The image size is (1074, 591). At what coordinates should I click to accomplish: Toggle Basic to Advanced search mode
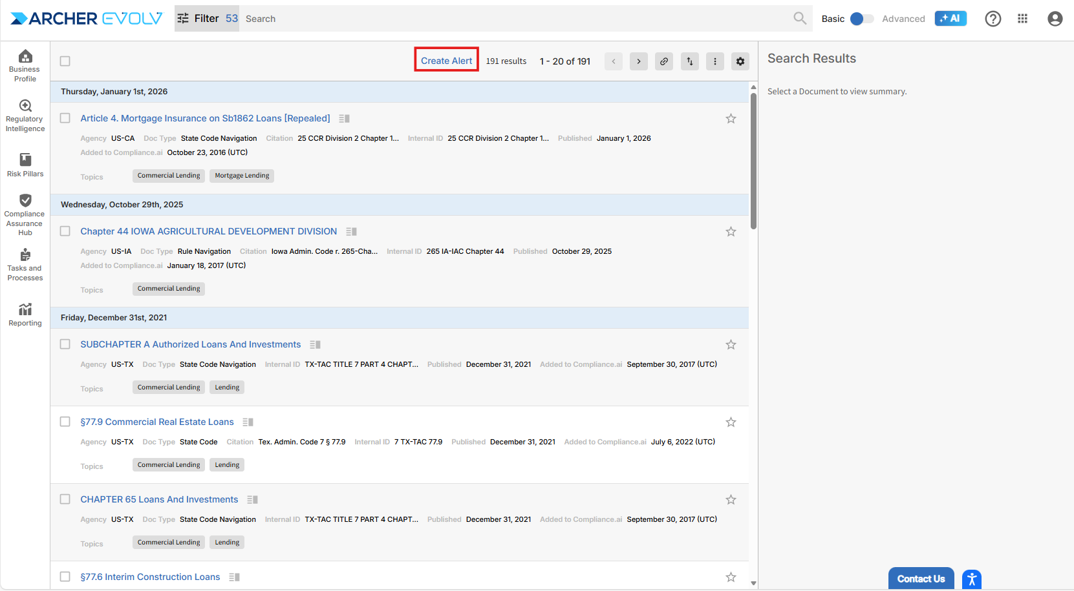click(861, 19)
